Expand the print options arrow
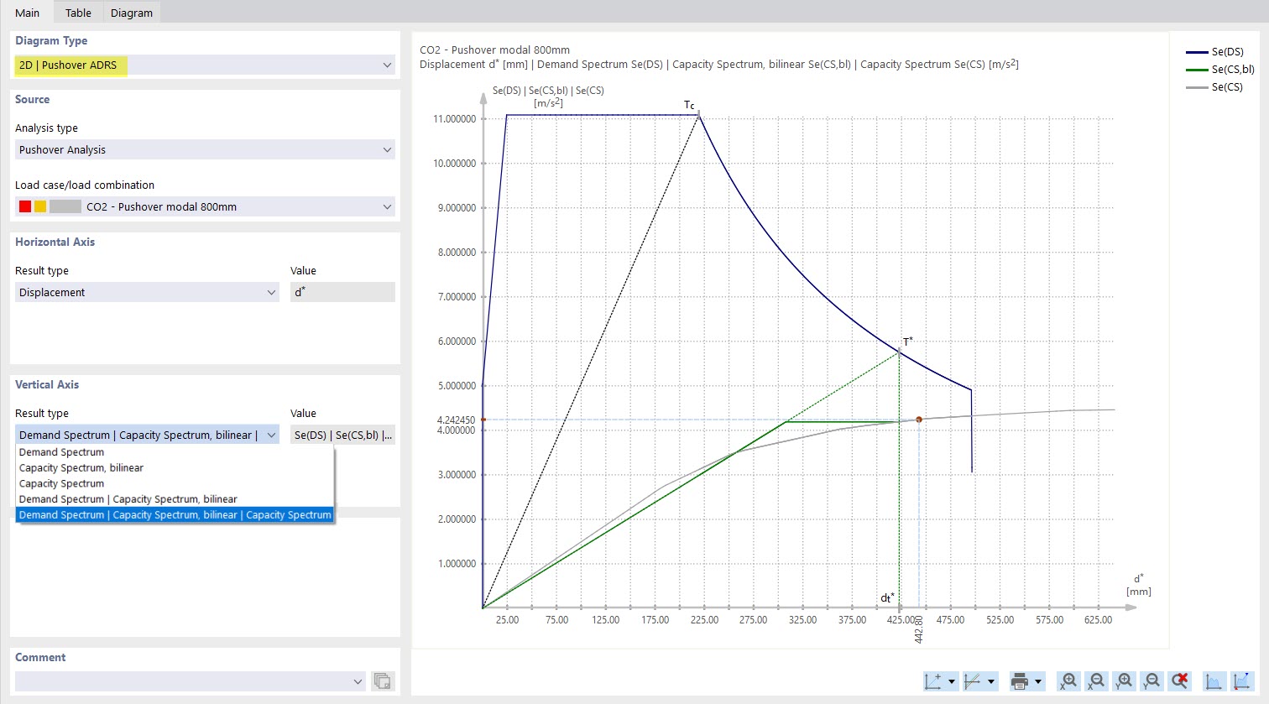The image size is (1269, 704). click(x=1037, y=681)
